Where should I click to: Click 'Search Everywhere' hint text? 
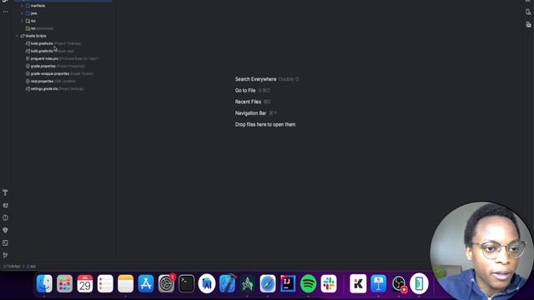(x=256, y=79)
